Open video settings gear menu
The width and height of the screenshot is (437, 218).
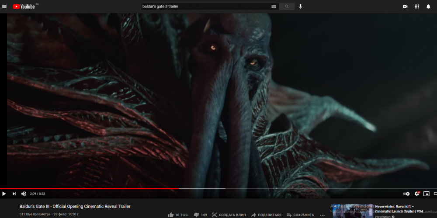pyautogui.click(x=417, y=194)
